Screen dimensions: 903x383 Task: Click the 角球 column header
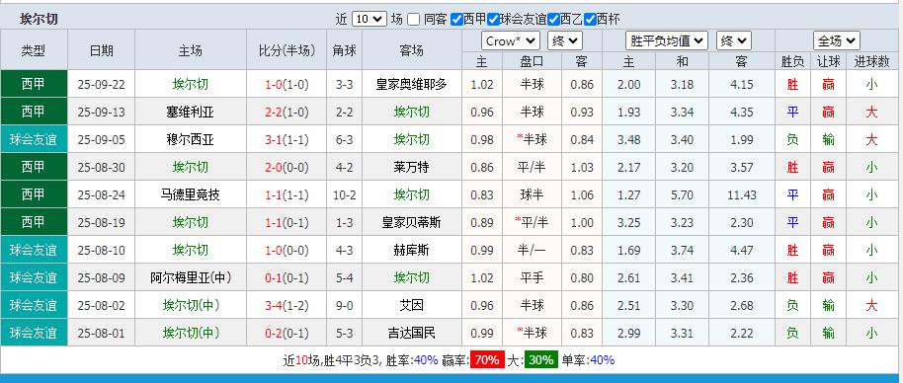(x=345, y=50)
